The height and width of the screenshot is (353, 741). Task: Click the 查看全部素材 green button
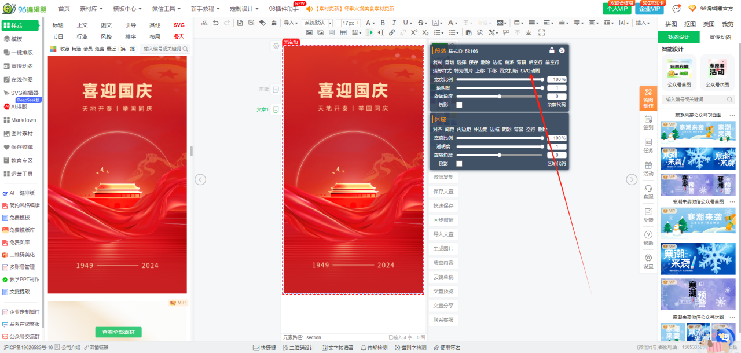pos(118,332)
